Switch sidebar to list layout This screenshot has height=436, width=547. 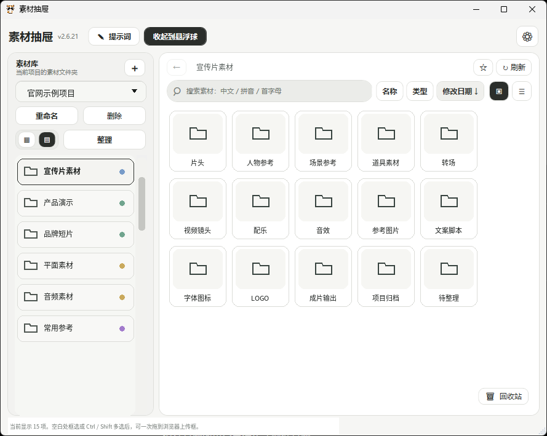47,140
